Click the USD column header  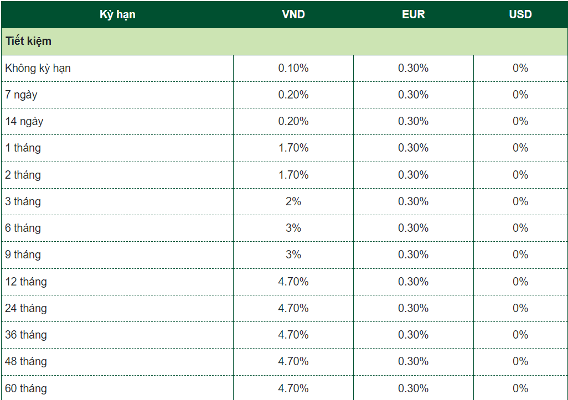(520, 15)
